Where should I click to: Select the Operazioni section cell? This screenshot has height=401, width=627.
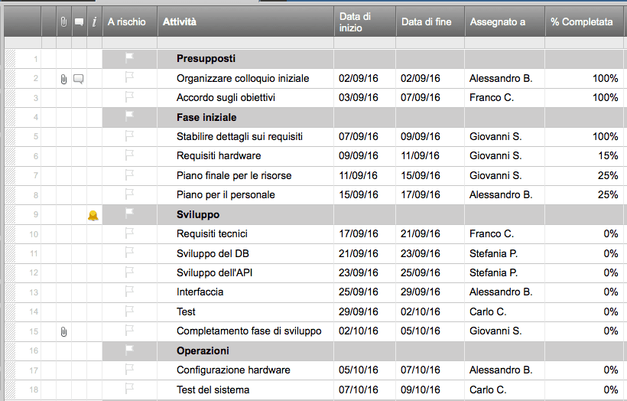pyautogui.click(x=245, y=350)
